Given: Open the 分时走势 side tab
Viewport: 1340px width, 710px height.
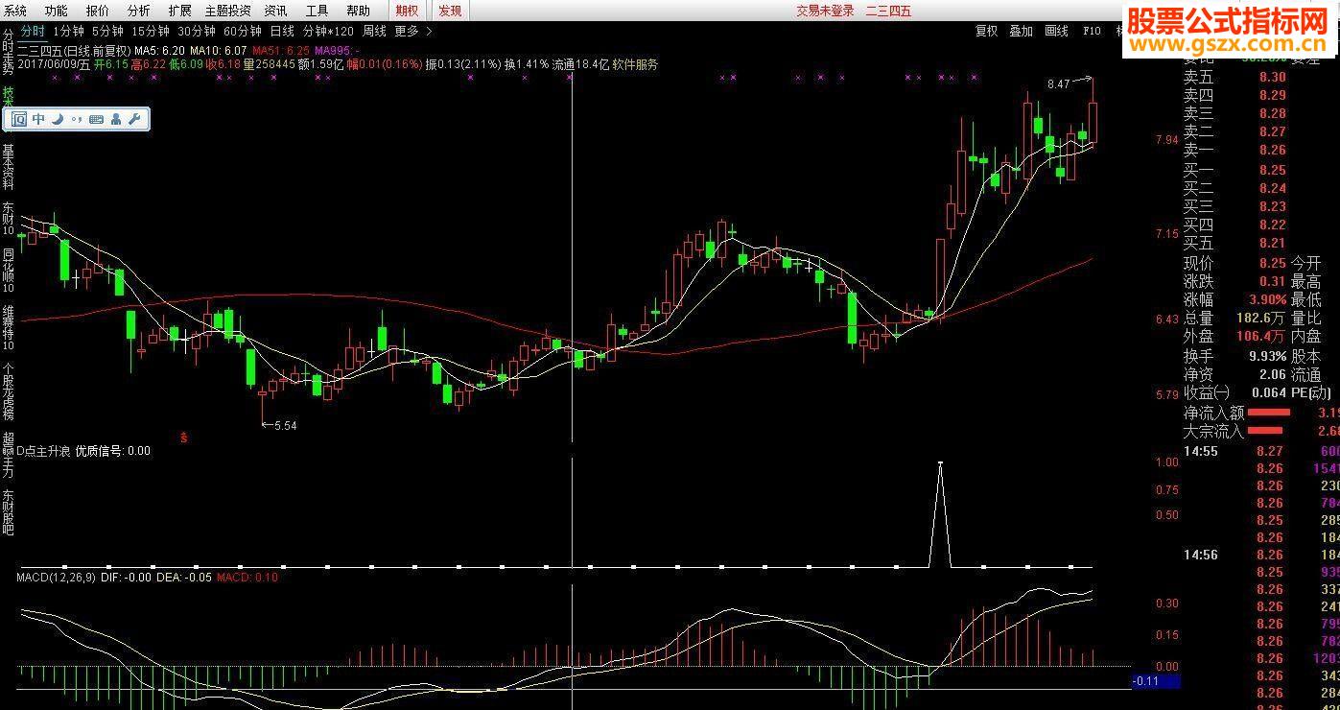Looking at the screenshot, I should [8, 50].
